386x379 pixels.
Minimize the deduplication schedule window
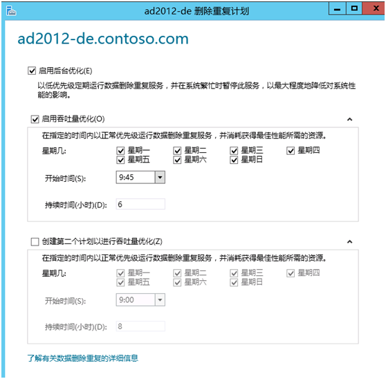tap(338, 9)
